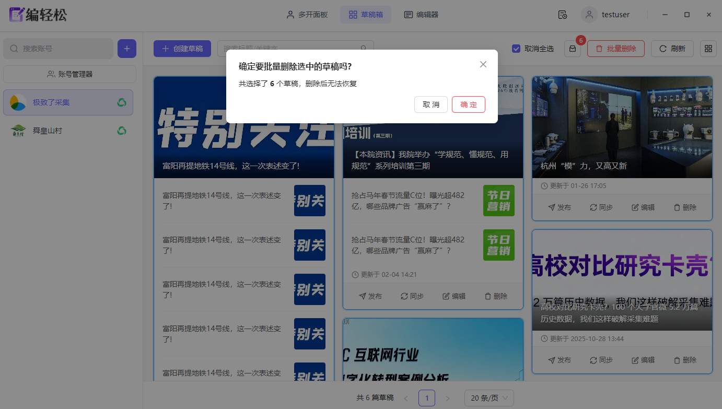Select the 舜皇山村 account
This screenshot has height=409, width=722.
tap(68, 131)
